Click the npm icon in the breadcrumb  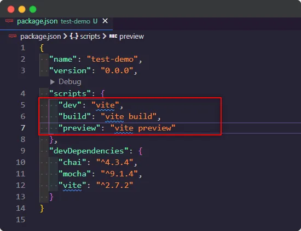13,36
